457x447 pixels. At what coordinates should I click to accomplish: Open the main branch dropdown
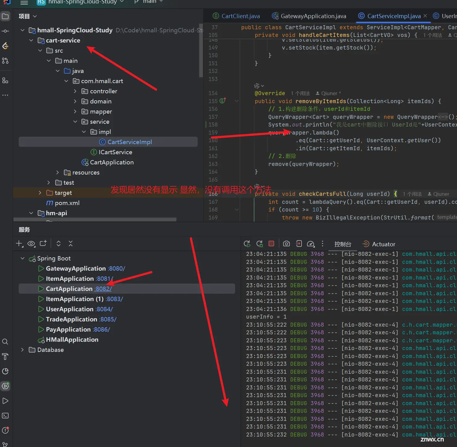click(149, 2)
